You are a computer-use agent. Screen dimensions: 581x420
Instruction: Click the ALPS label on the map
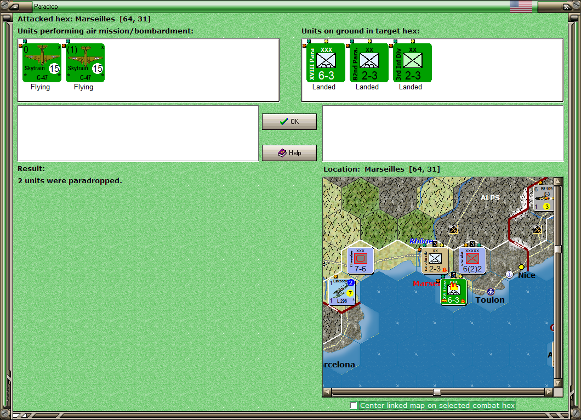click(x=490, y=198)
